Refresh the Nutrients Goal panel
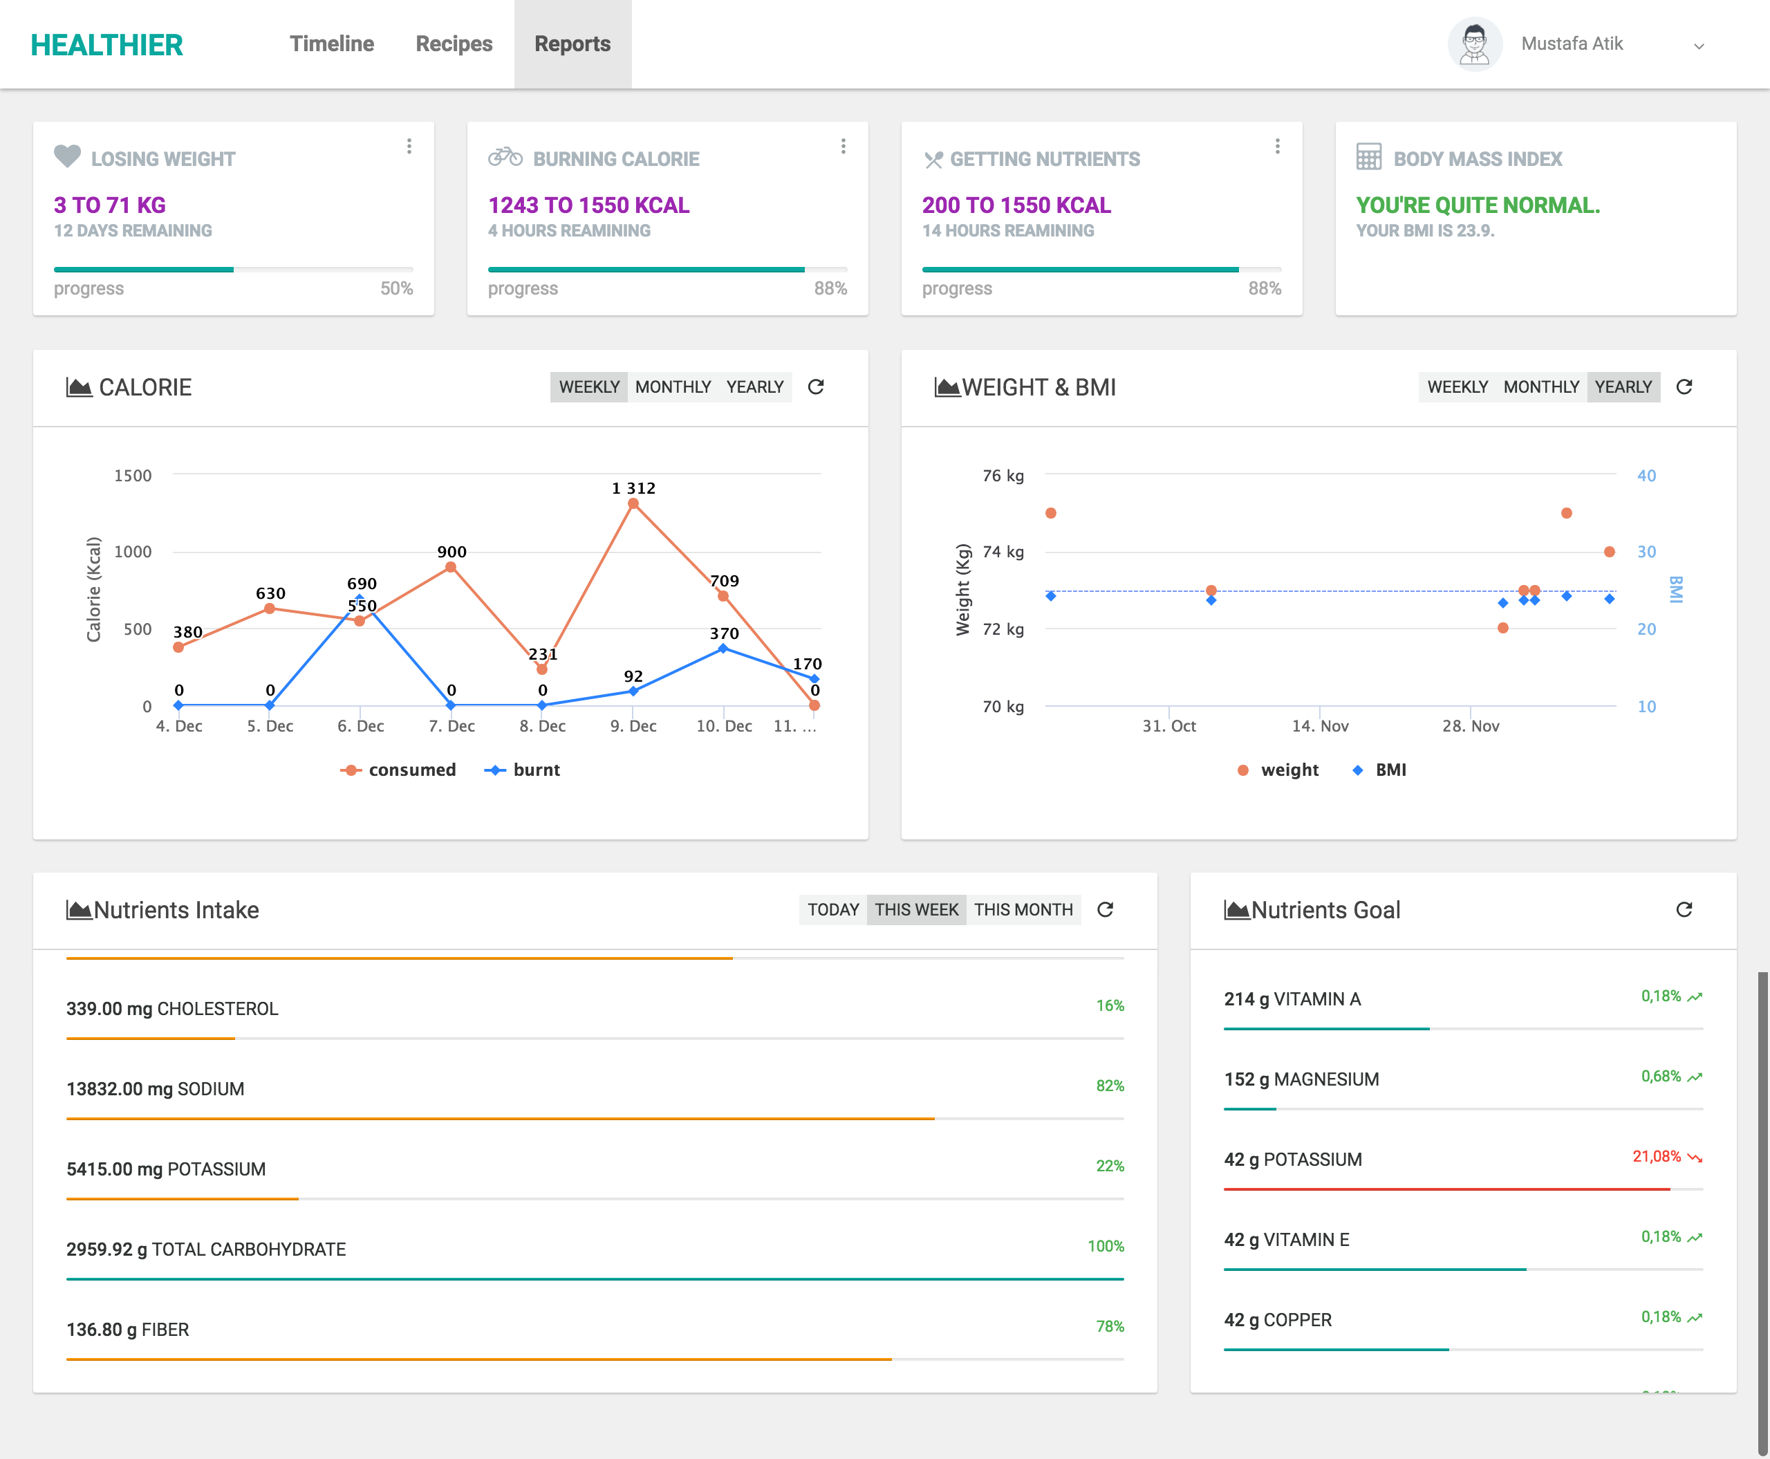1770x1459 pixels. pos(1684,909)
